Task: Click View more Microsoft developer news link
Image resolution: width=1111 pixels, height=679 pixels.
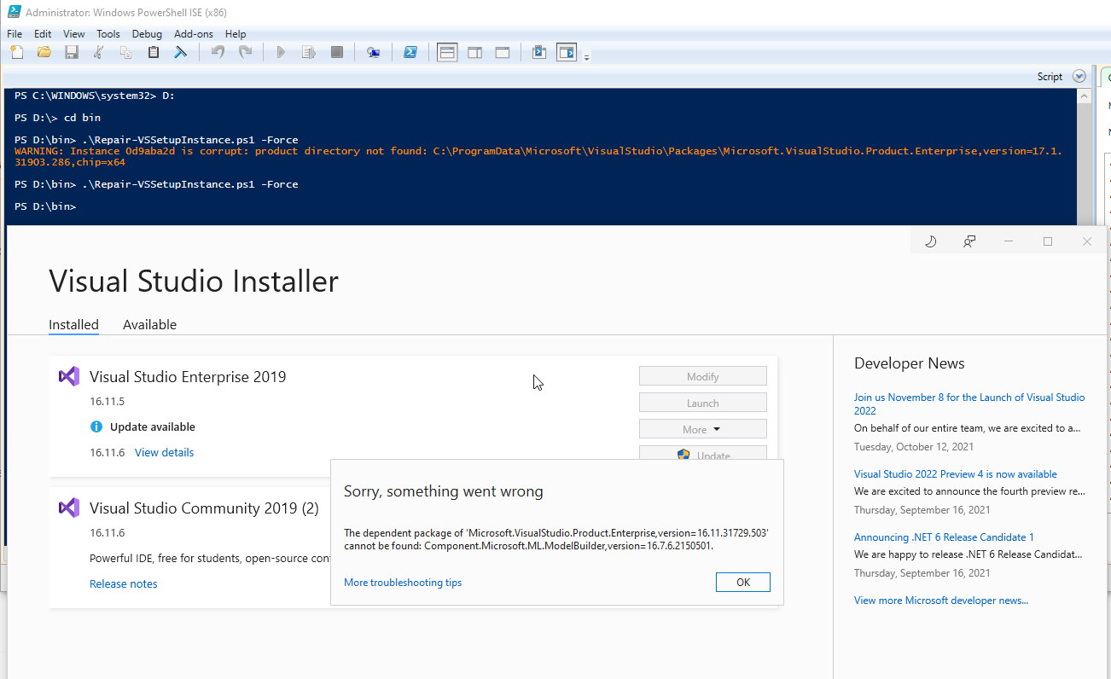Action: (x=941, y=601)
